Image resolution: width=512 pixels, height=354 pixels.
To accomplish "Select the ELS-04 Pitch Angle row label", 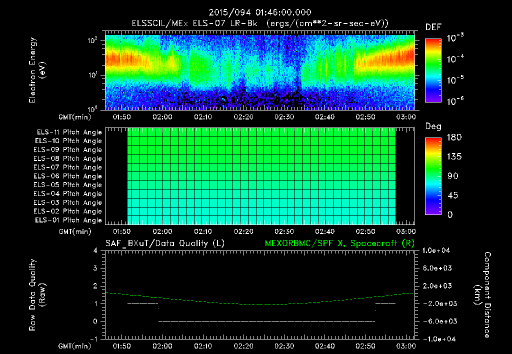I will point(68,193).
